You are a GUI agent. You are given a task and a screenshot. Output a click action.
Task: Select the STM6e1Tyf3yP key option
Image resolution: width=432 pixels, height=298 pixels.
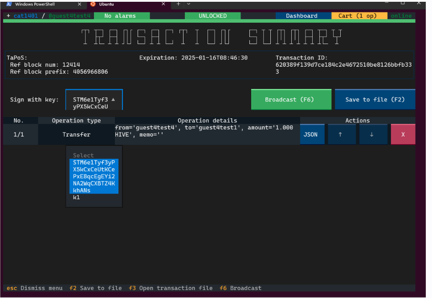pos(94,176)
